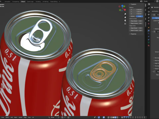Open the Modifiers wrench tab icon
The height and width of the screenshot is (119, 159).
149,30
